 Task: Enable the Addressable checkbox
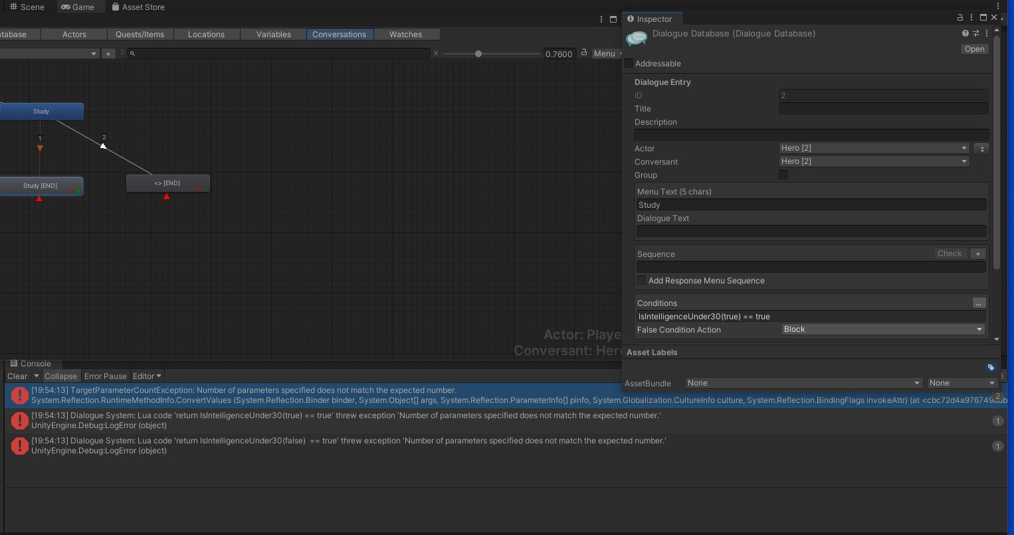[629, 63]
